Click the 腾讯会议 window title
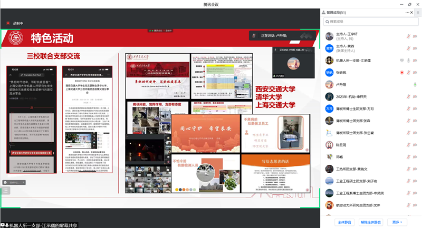 [x=211, y=4]
